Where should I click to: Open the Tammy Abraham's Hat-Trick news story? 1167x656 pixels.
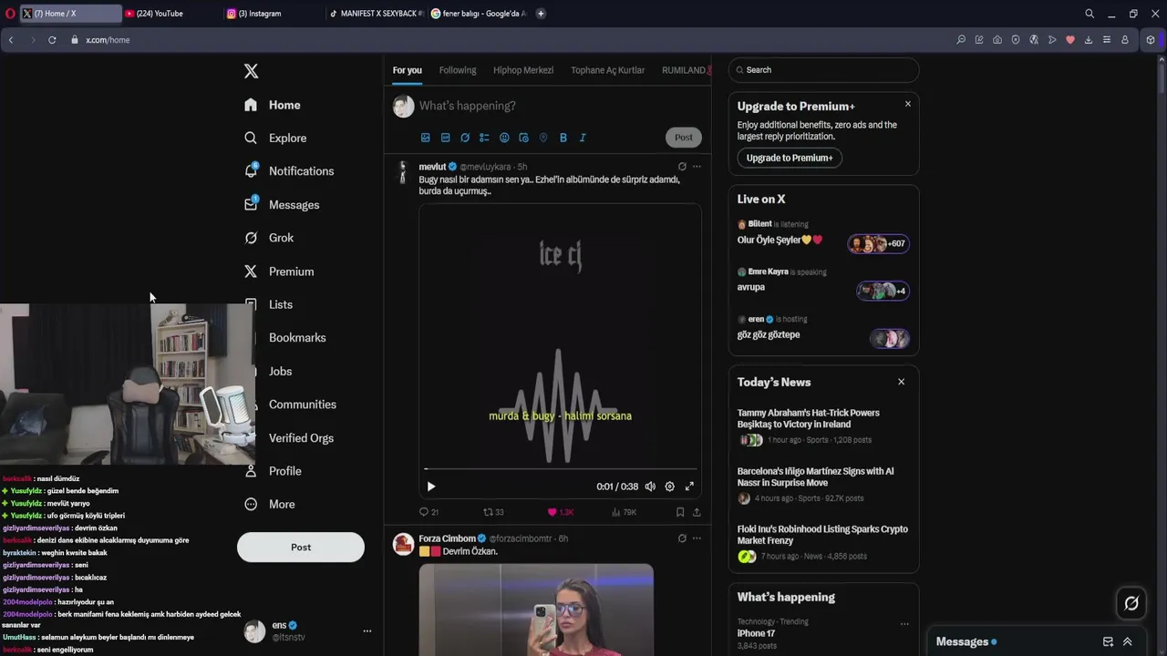[x=823, y=427]
